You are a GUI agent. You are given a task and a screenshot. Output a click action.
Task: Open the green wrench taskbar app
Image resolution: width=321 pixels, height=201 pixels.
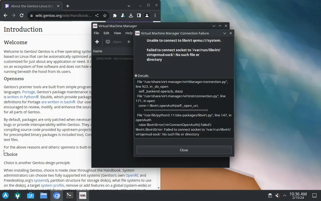18,195
